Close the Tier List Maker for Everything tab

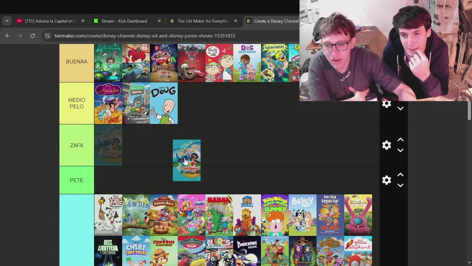coord(235,21)
